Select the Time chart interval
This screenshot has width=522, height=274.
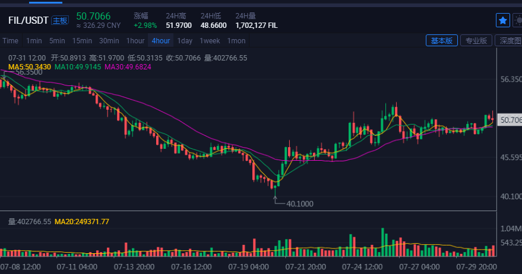(10, 41)
